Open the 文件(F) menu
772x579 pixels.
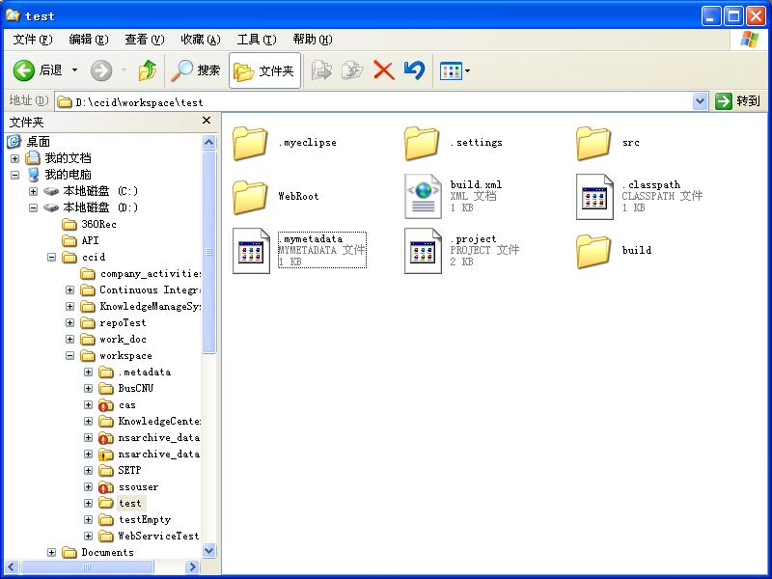[33, 40]
